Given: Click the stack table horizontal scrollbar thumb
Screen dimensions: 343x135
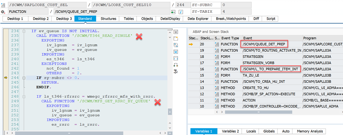Looking at the screenshot, I should 259,112.
